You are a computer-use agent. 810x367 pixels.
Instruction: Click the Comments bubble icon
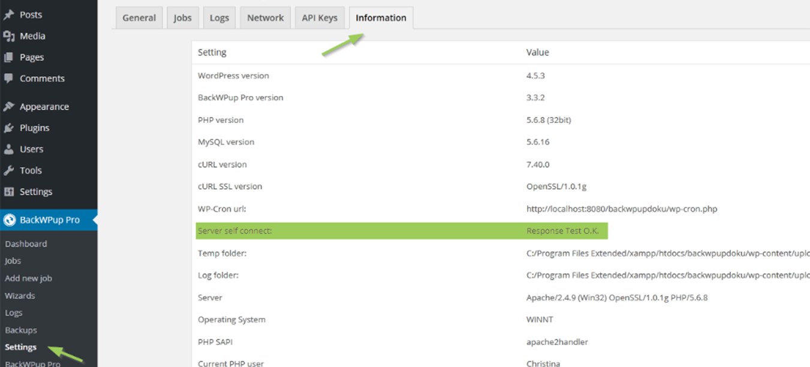[8, 78]
